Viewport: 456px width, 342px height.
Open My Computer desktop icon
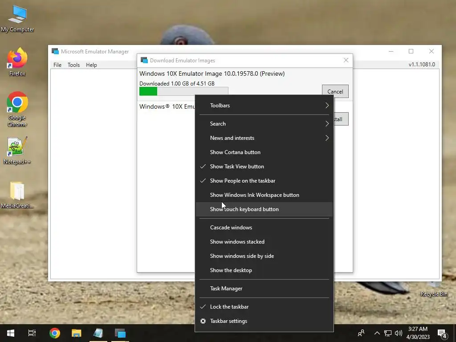[17, 18]
